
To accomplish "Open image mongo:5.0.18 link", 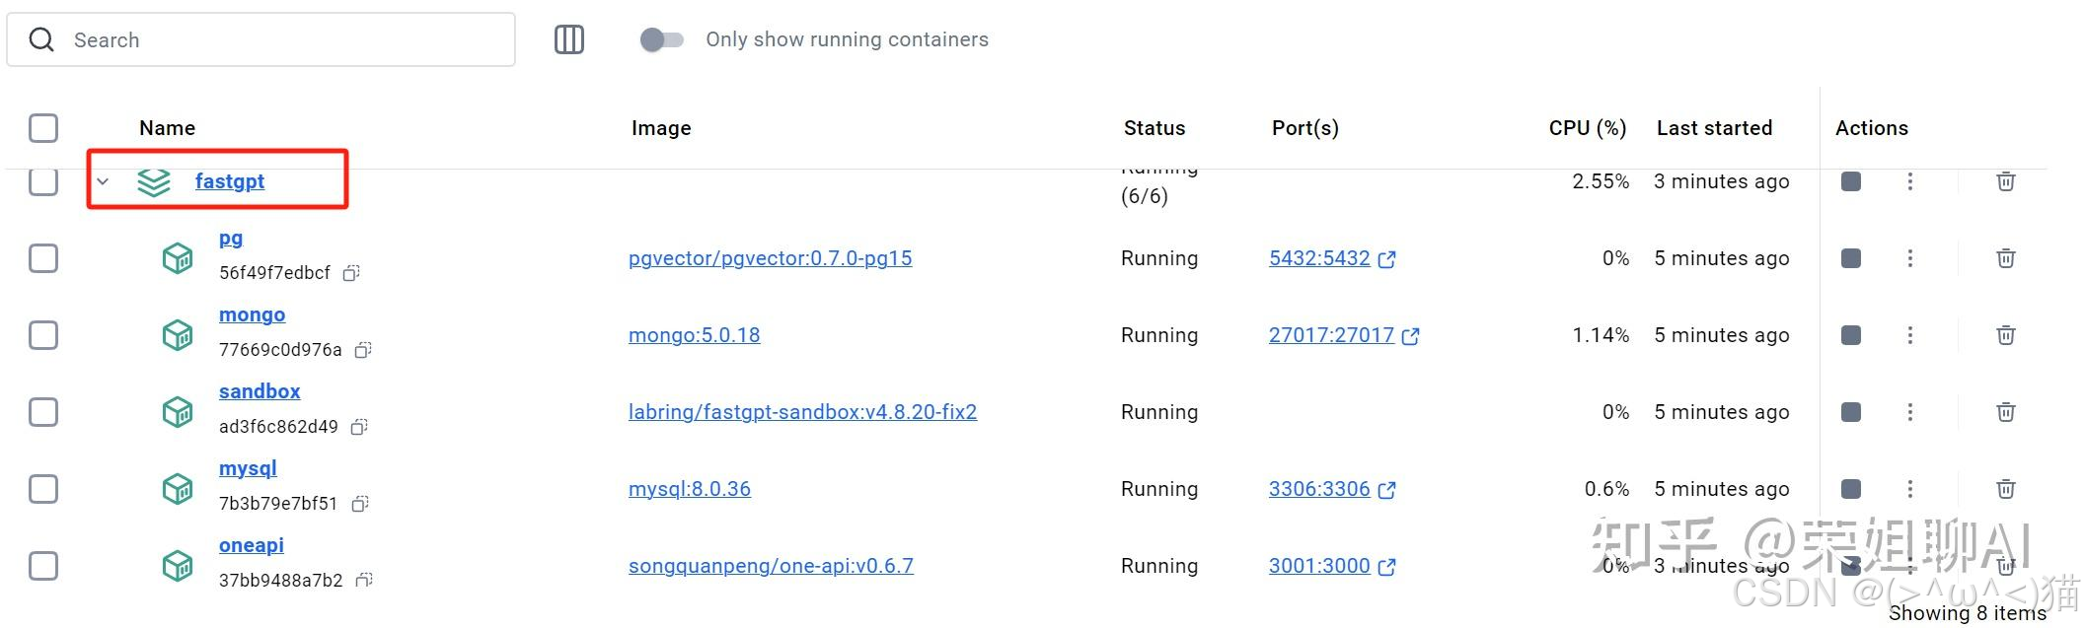I will click(x=695, y=335).
